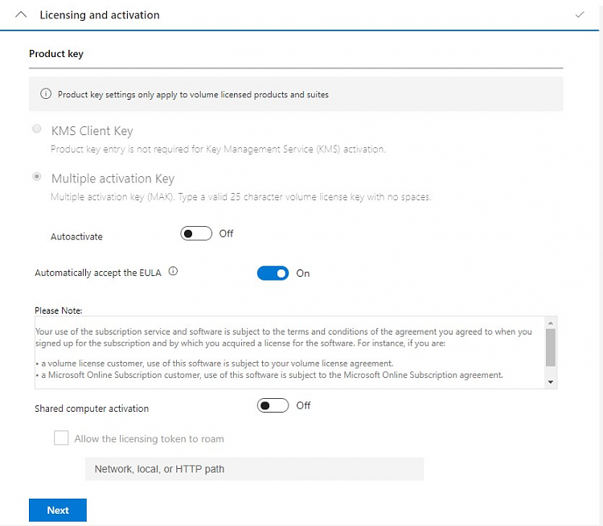Screen dimensions: 603x526
Task: Click the volume licensed products notice text
Action: 193,94
